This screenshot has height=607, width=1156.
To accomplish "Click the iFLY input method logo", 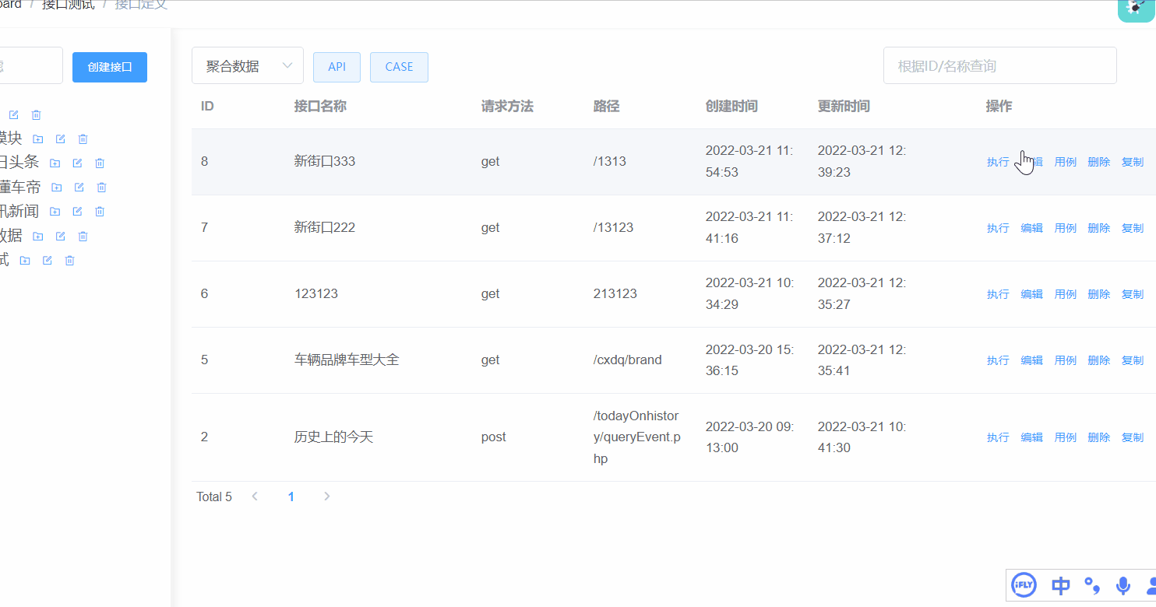I will (1024, 585).
